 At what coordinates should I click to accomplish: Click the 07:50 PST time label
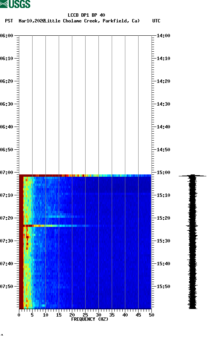7,287
